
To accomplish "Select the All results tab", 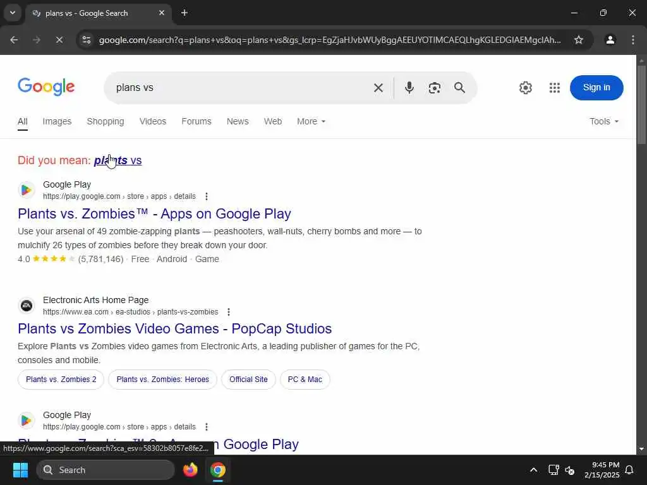I will click(x=23, y=122).
